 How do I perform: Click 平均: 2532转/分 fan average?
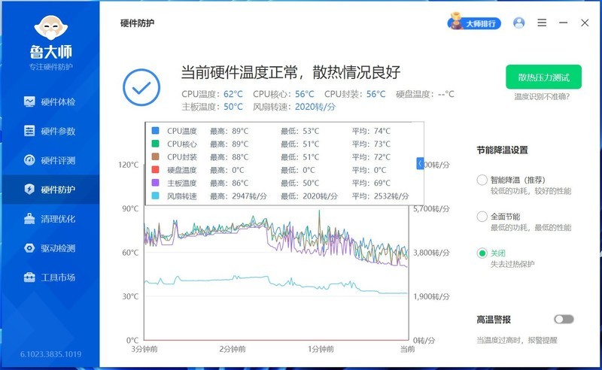coord(380,196)
